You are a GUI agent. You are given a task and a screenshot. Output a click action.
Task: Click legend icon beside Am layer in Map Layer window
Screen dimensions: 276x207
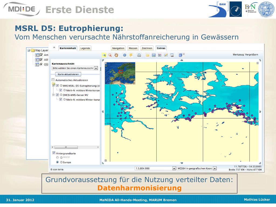pyautogui.click(x=37, y=55)
